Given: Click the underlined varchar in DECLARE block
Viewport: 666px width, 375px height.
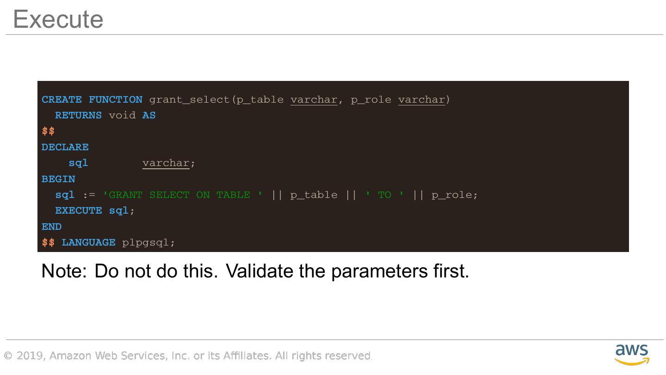Looking at the screenshot, I should coord(166,163).
